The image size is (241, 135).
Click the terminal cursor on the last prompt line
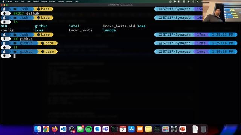click(14, 56)
